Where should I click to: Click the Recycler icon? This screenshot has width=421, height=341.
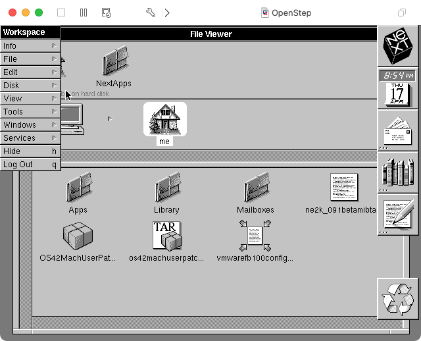[x=397, y=299]
